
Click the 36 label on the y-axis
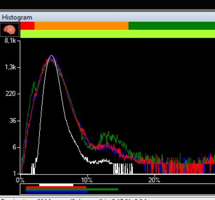13,120
